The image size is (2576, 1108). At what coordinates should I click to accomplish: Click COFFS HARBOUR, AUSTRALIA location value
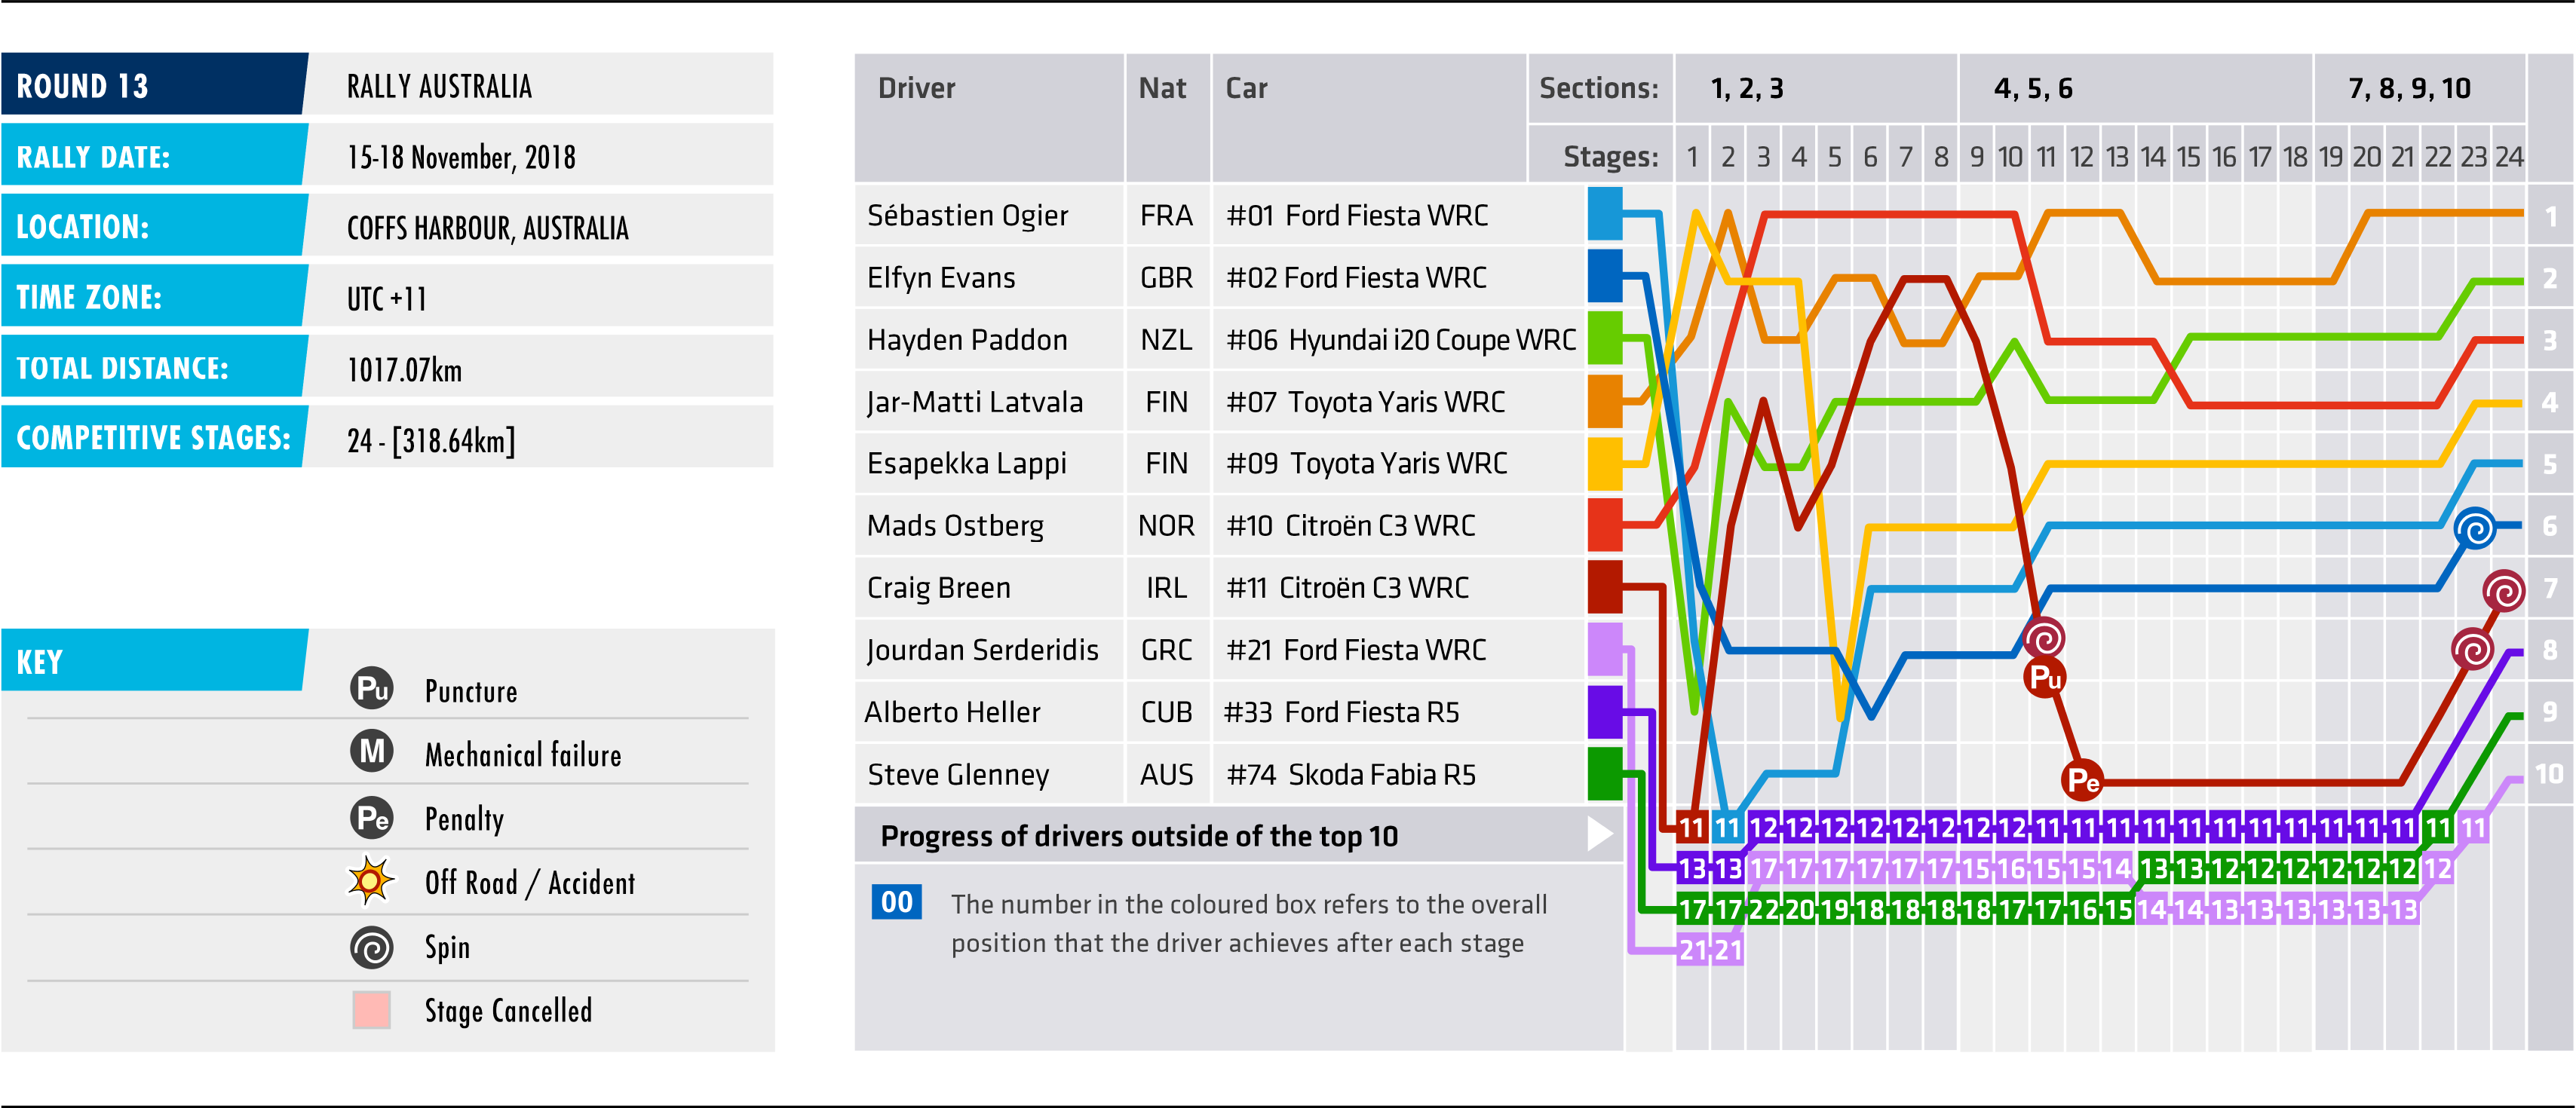click(488, 229)
